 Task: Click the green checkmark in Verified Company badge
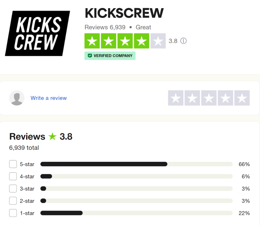(x=90, y=56)
